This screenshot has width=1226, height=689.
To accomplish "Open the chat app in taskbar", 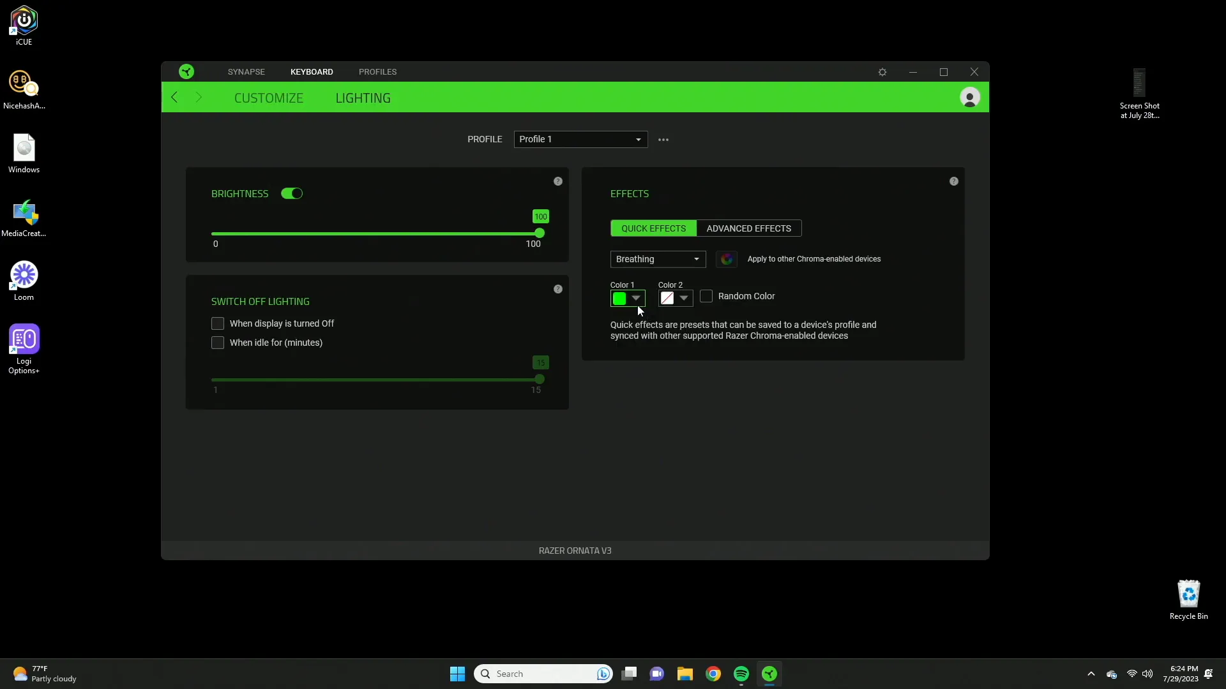I will [x=657, y=674].
